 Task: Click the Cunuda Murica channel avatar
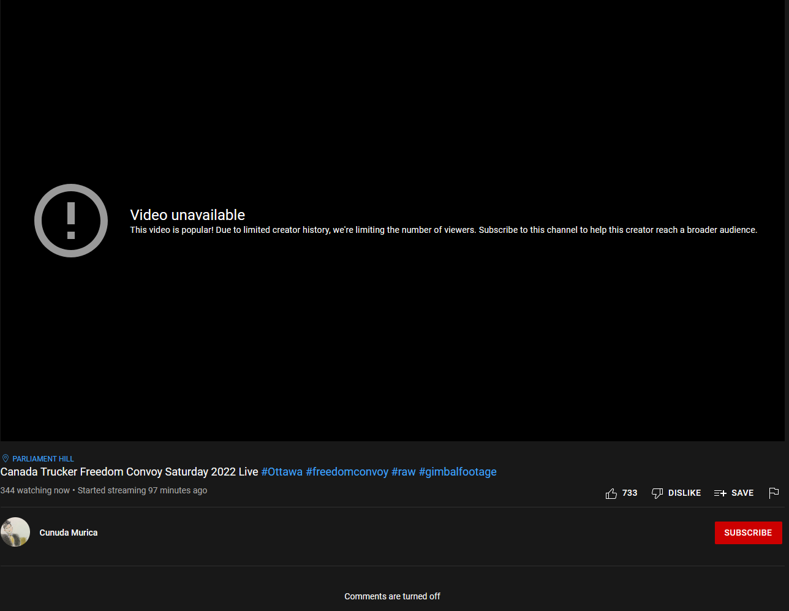click(15, 532)
